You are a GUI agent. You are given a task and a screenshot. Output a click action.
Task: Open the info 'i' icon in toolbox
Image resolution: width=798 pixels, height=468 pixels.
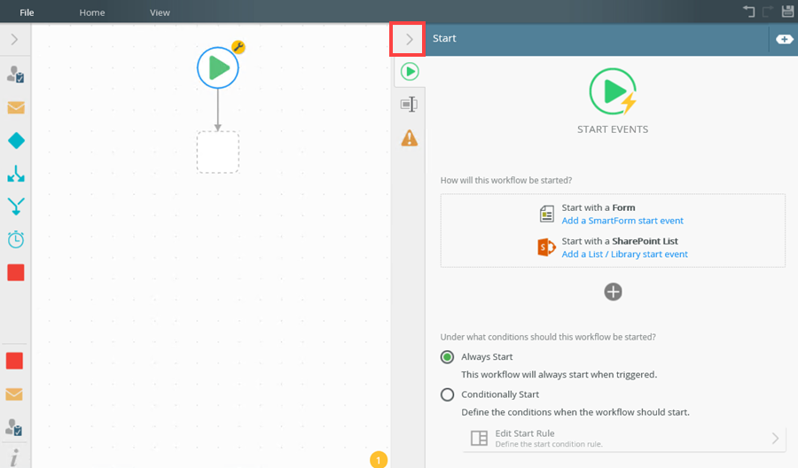pyautogui.click(x=14, y=458)
